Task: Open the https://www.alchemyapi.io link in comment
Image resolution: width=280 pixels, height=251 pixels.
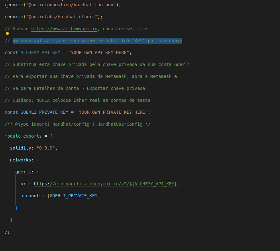Action: pos(64,29)
